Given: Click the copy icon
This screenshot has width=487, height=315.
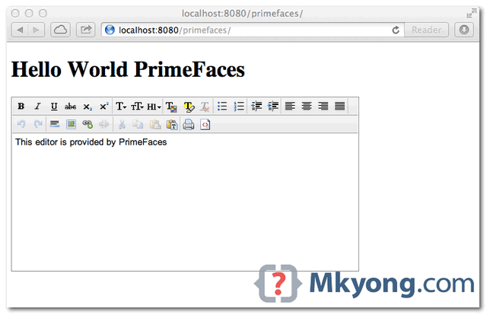Looking at the screenshot, I should tap(138, 124).
